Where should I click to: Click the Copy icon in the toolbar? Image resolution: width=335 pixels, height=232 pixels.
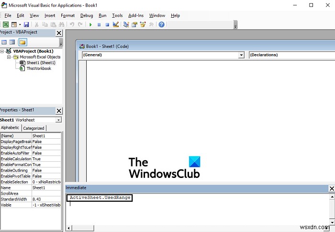coord(45,24)
